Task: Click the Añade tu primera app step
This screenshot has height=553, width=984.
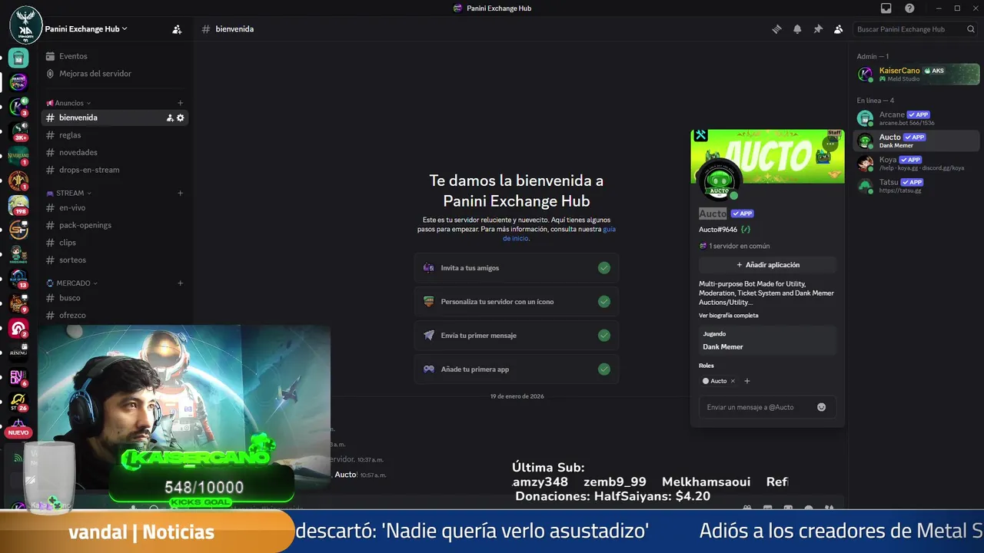Action: (x=517, y=369)
